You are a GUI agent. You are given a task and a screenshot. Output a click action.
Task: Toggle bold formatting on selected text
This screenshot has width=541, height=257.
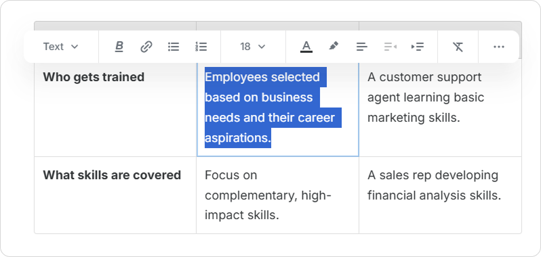point(119,47)
